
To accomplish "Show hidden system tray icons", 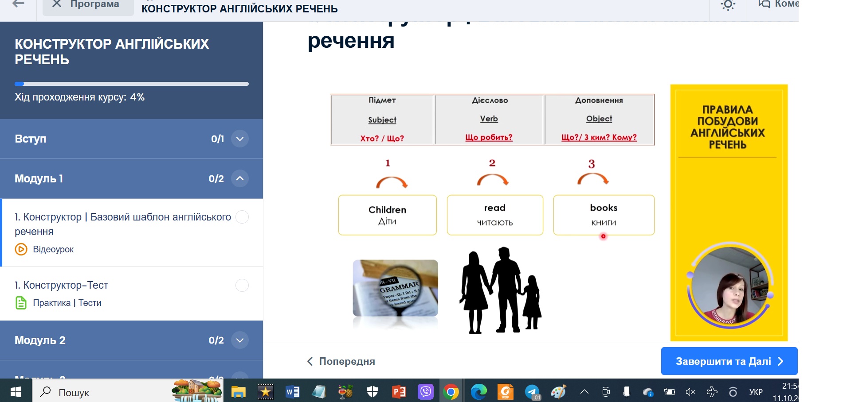I will 584,392.
